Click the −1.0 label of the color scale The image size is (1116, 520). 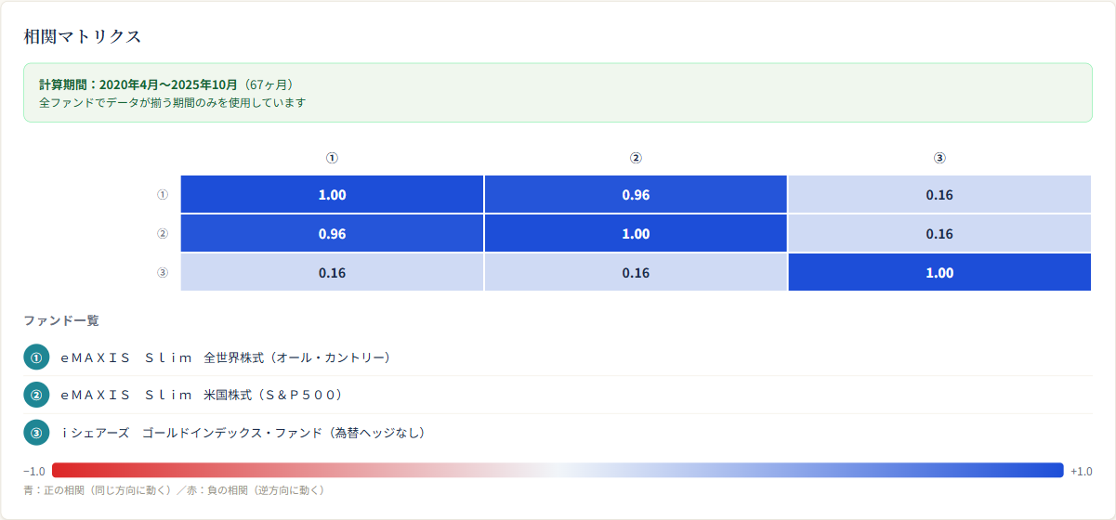(x=34, y=471)
